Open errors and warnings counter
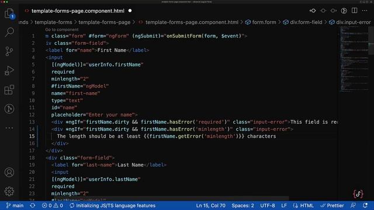This screenshot has height=210, width=374. [x=53, y=205]
